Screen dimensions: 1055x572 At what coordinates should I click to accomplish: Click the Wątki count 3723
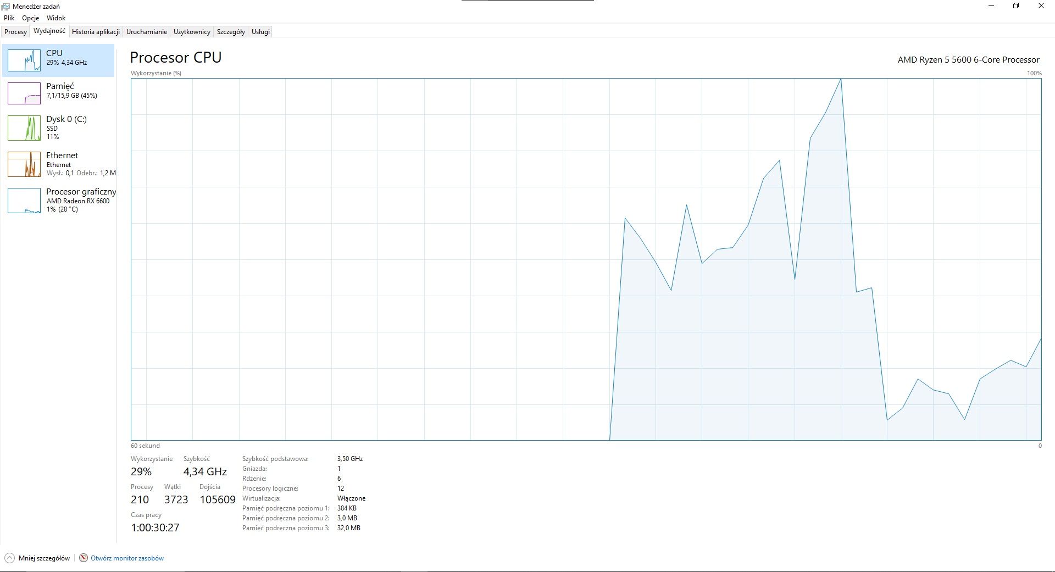[x=176, y=499]
